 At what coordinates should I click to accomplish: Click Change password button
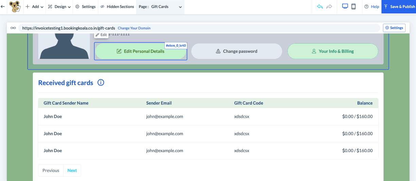[237, 51]
